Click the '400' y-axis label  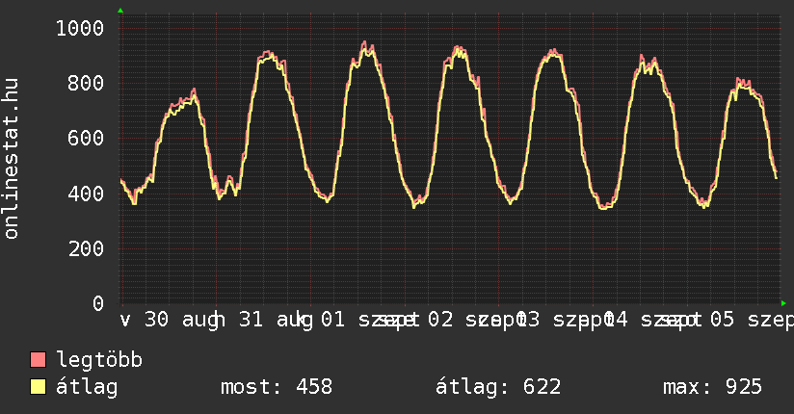[x=86, y=194]
